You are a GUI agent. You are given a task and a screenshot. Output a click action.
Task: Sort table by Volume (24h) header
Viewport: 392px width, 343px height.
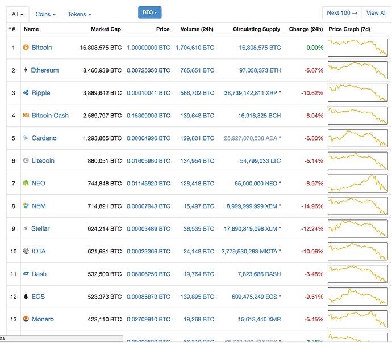(x=197, y=29)
